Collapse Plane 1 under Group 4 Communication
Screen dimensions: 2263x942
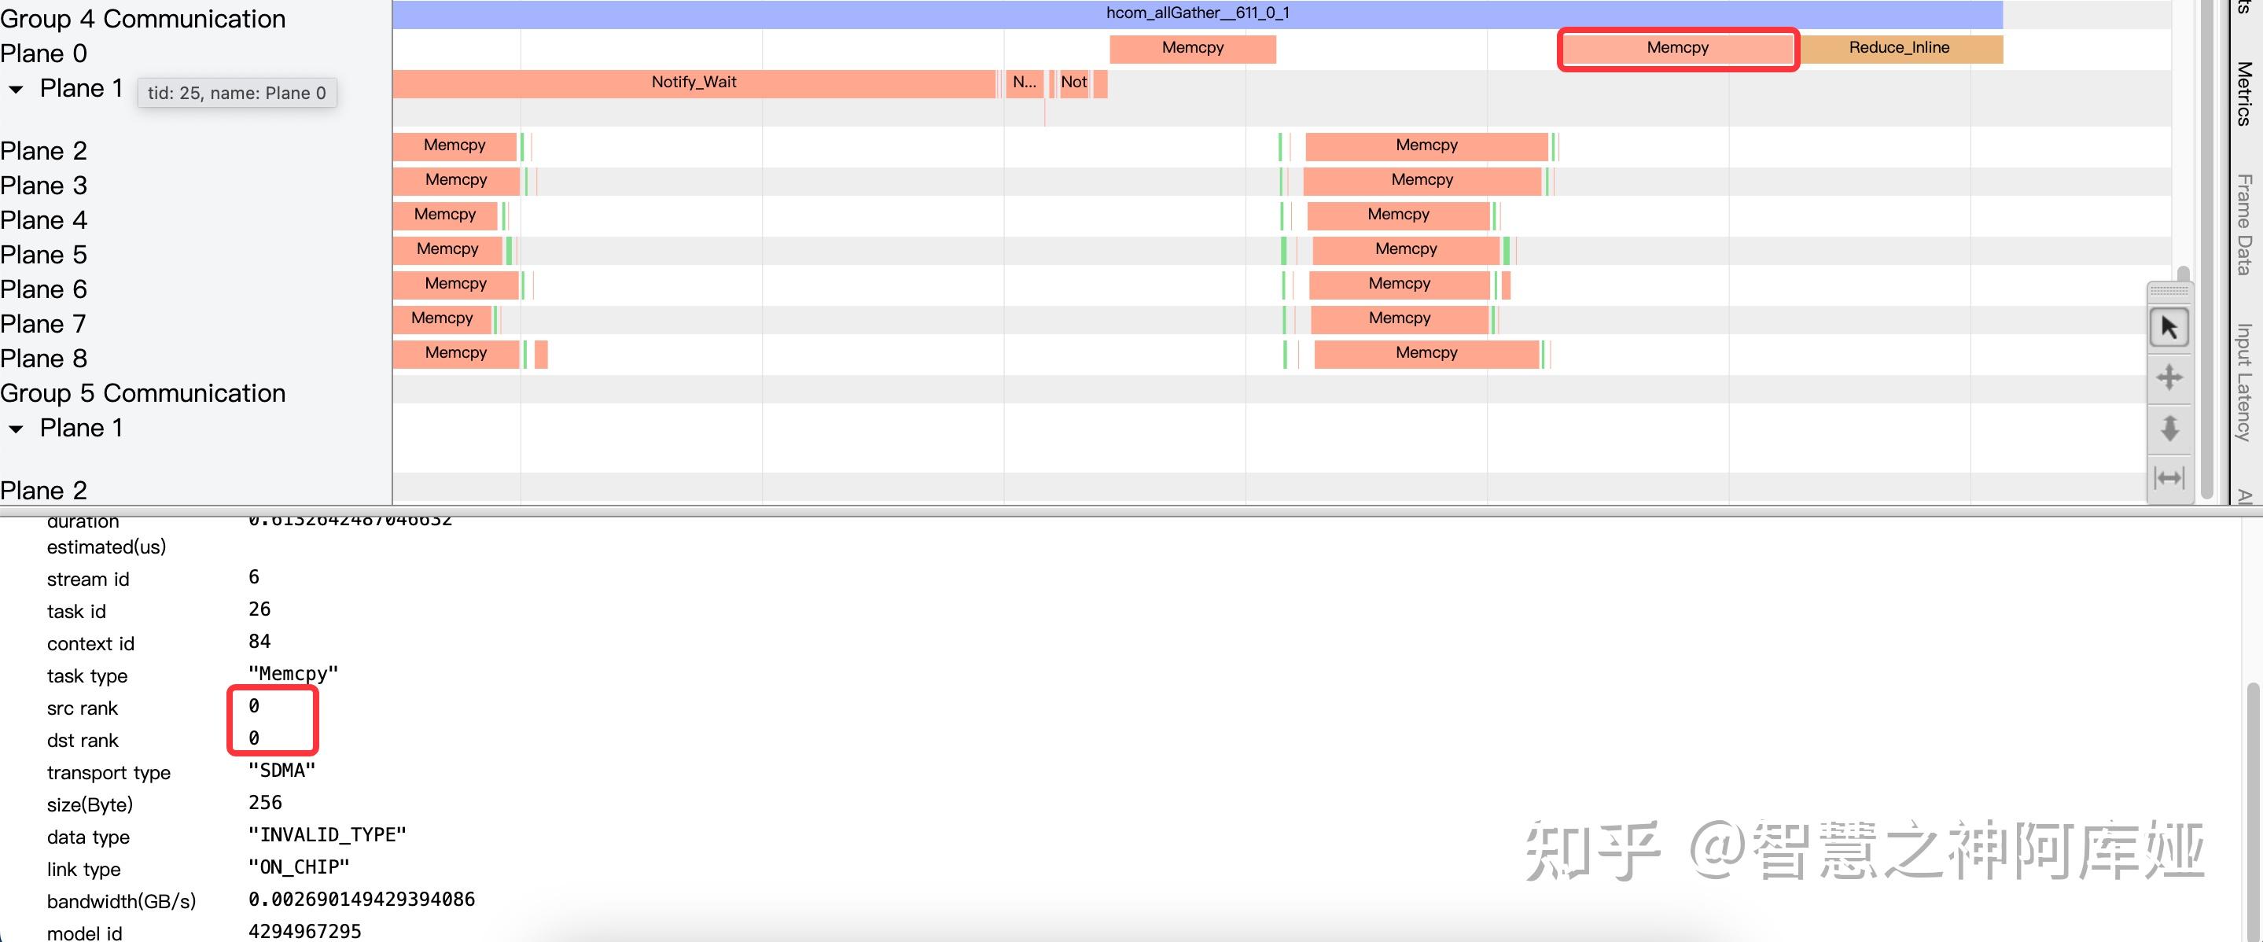[15, 88]
